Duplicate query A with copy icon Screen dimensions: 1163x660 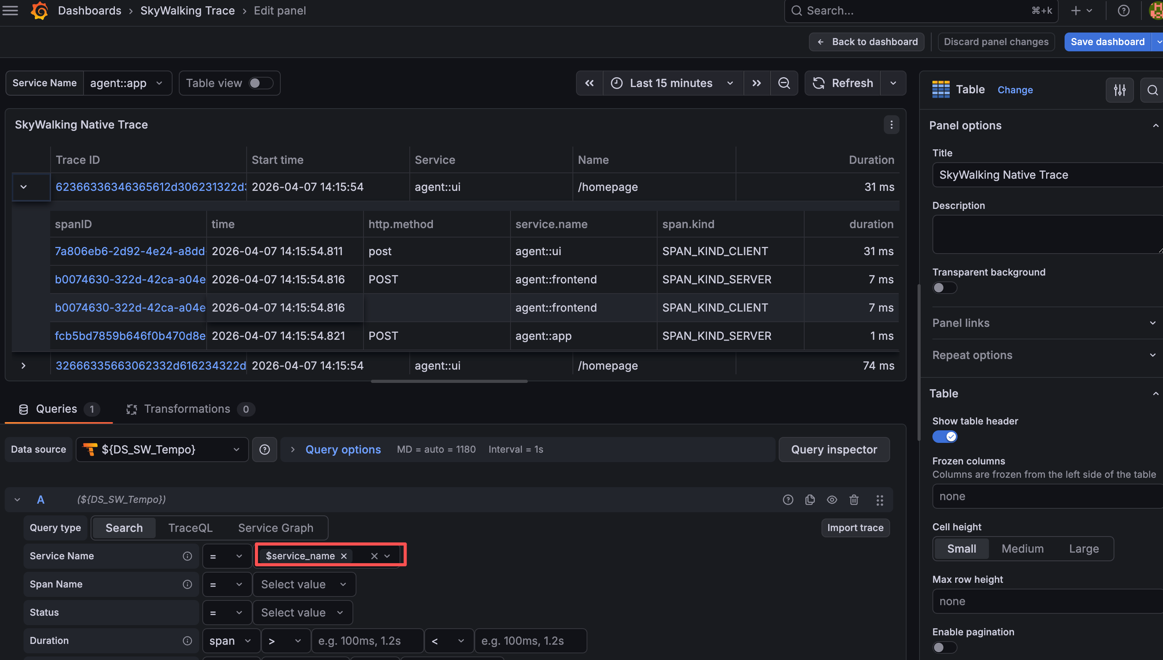click(x=810, y=500)
